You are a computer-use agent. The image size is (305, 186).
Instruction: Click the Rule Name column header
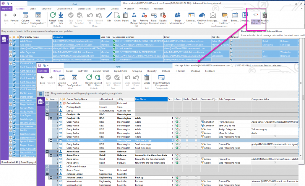151,99
